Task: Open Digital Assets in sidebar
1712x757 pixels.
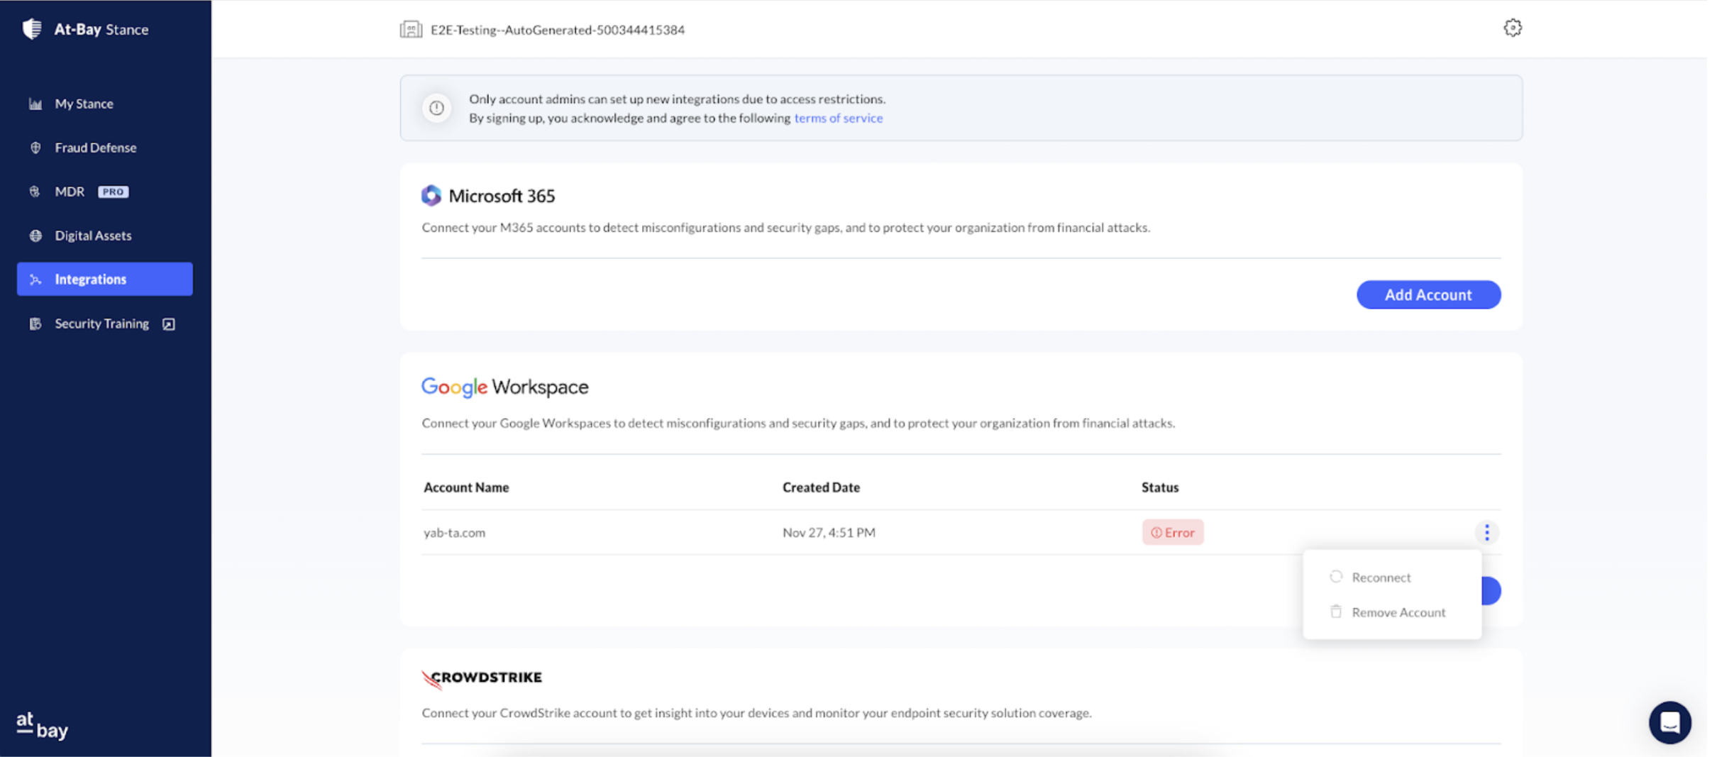Action: pos(93,236)
